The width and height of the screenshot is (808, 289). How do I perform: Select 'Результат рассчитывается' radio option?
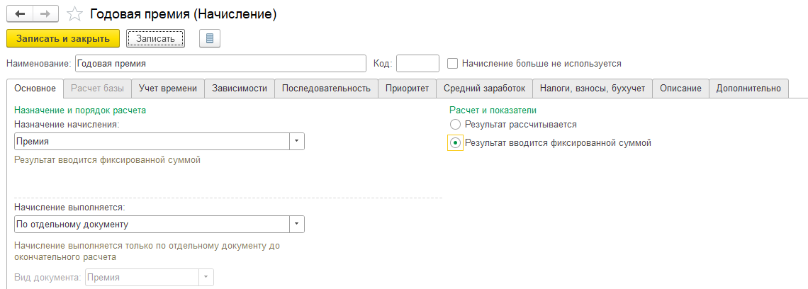pos(455,124)
